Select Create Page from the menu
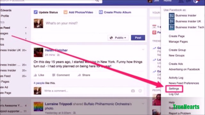This screenshot has height=115, width=205. (x=176, y=36)
